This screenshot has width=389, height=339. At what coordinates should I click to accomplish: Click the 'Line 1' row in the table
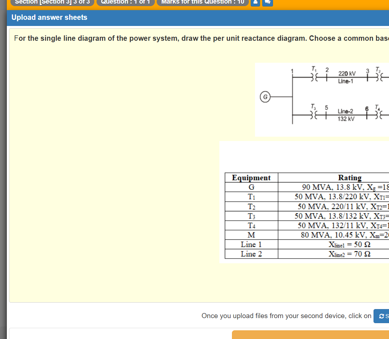coord(251,244)
